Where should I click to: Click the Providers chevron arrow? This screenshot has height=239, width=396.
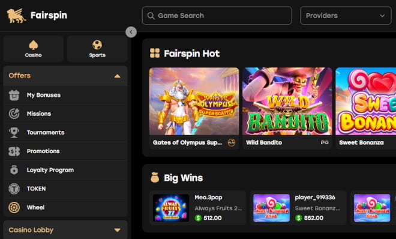[x=382, y=16]
